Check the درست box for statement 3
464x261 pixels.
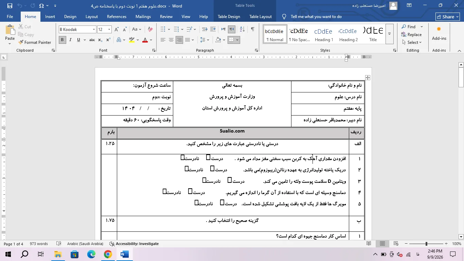pos(230,180)
